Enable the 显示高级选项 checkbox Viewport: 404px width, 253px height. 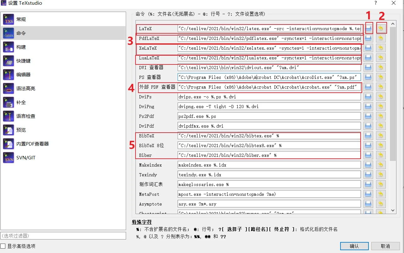coord(3,246)
